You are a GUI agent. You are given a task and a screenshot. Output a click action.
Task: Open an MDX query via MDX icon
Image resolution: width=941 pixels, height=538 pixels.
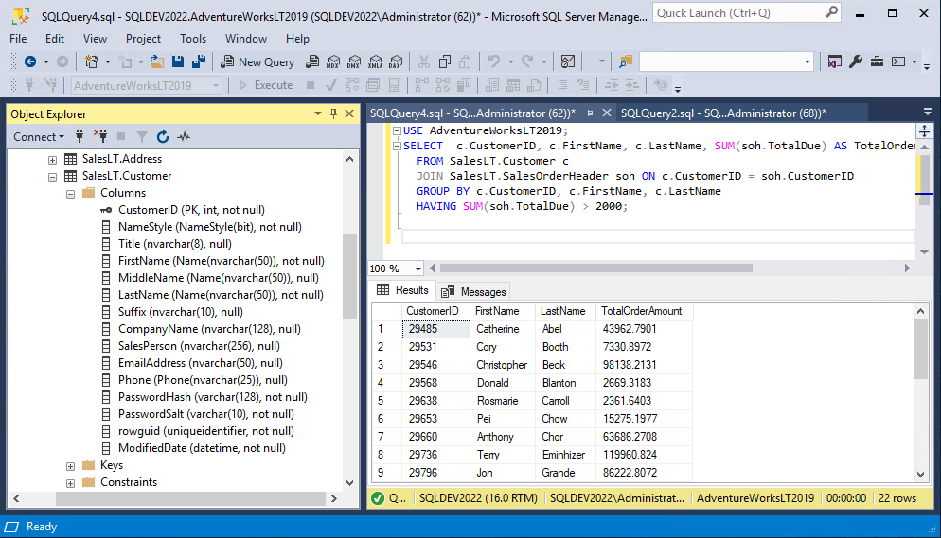(333, 61)
